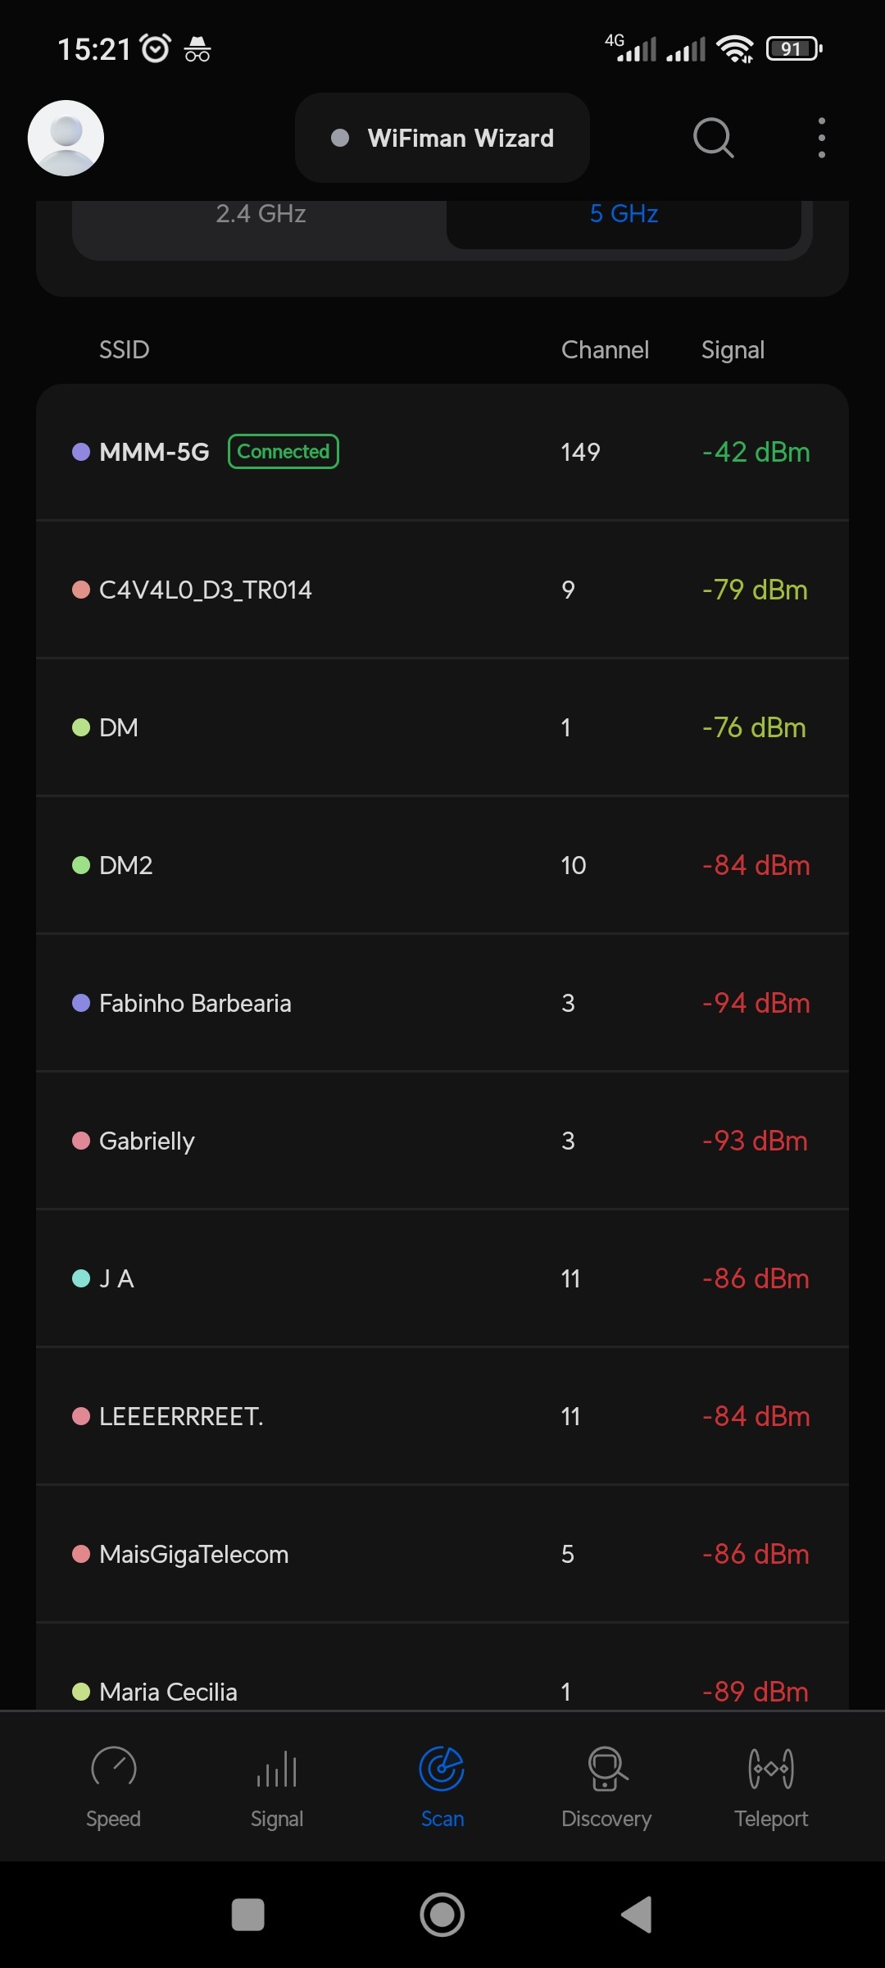Open the Discovery tab icon

click(x=607, y=1768)
